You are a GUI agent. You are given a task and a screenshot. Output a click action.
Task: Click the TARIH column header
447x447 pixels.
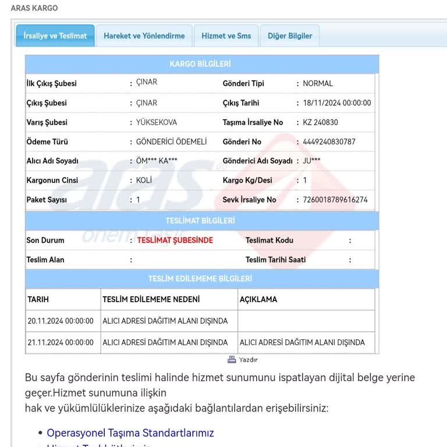[38, 299]
